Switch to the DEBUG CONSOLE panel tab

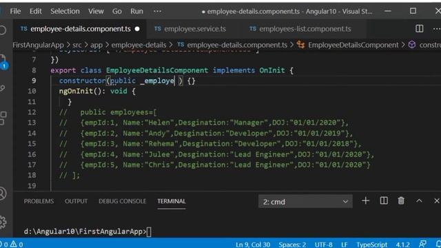123,201
